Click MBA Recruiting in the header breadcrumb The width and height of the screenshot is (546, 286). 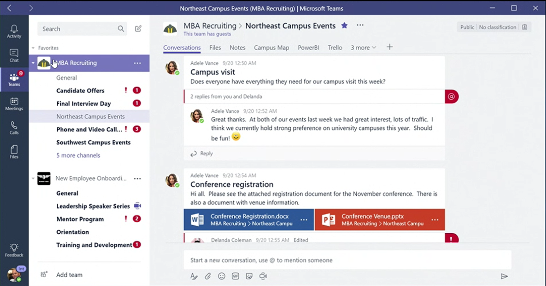(210, 26)
